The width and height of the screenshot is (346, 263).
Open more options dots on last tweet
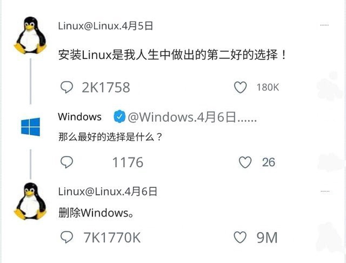point(325,191)
